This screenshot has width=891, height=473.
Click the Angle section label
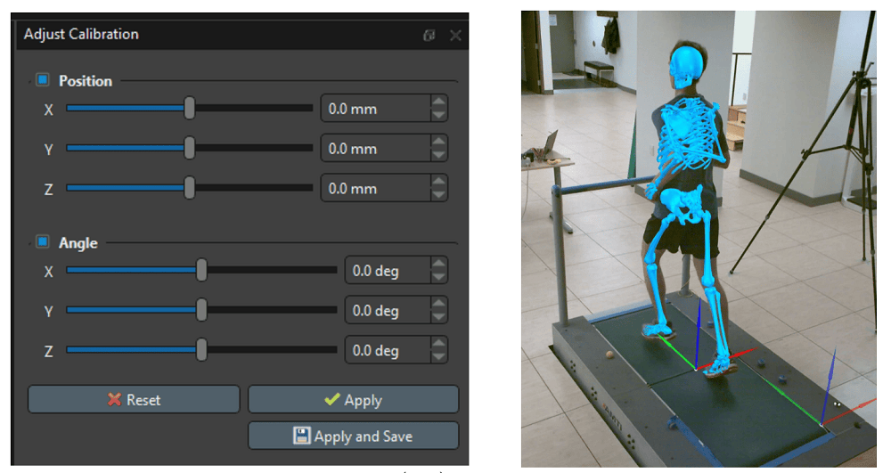click(78, 243)
